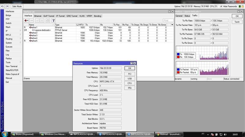
Task: Click the Tx/Rx Rate 1006.6 kbps field
Action: [x=202, y=21]
